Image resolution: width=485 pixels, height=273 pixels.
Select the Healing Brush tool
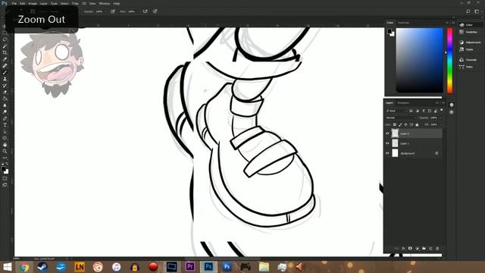(x=5, y=66)
